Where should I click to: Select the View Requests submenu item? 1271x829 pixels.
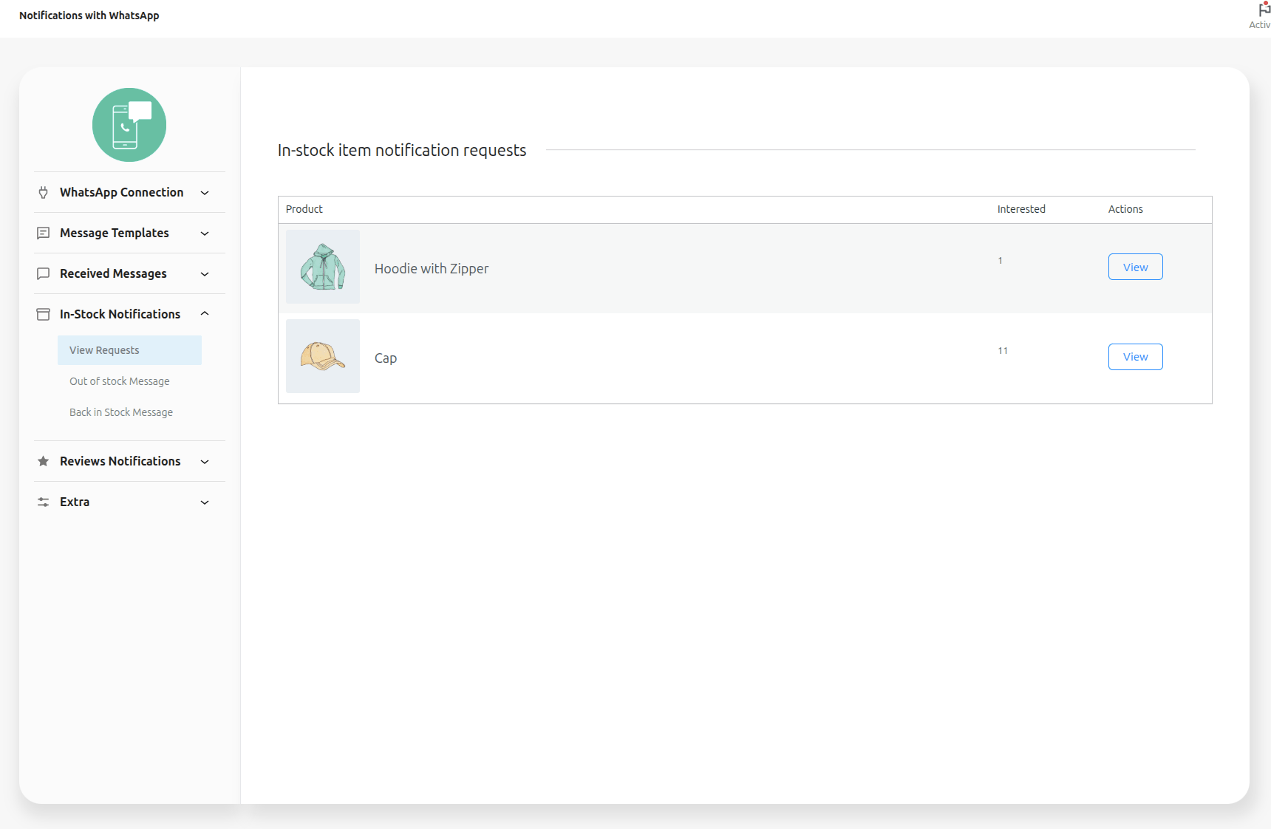(x=104, y=350)
